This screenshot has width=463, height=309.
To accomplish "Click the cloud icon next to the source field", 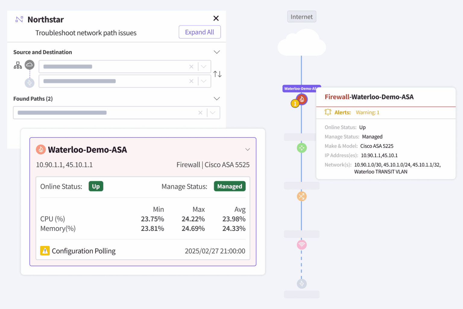I will tap(29, 64).
